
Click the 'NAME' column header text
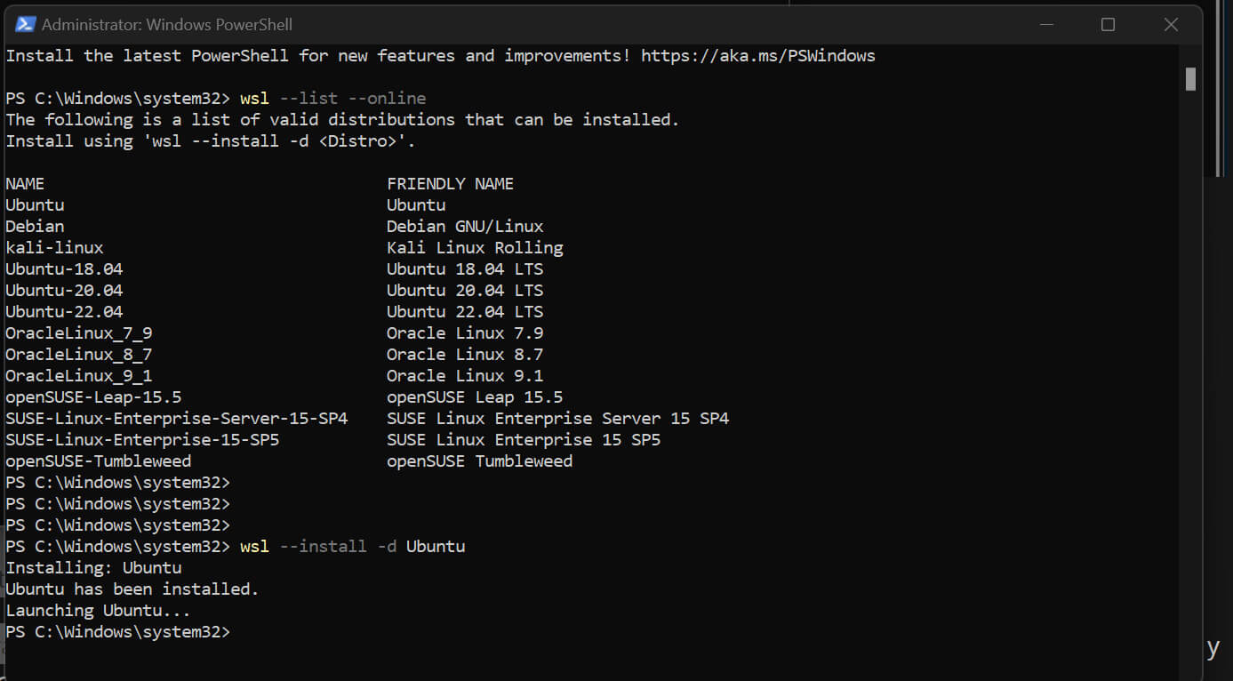tap(25, 183)
